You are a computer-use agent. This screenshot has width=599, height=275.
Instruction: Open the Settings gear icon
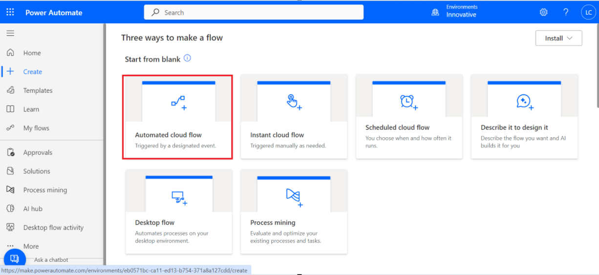coord(543,12)
